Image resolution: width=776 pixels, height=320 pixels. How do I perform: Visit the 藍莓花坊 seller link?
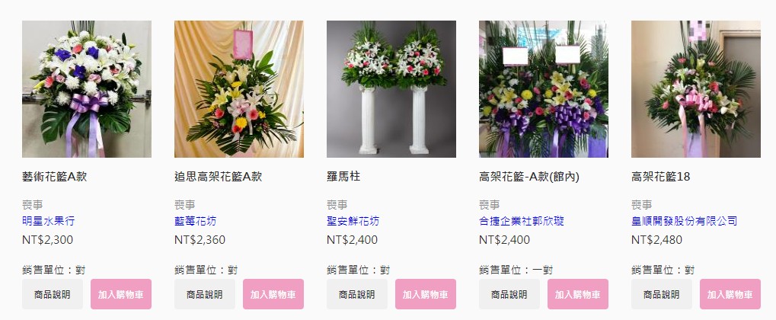196,221
